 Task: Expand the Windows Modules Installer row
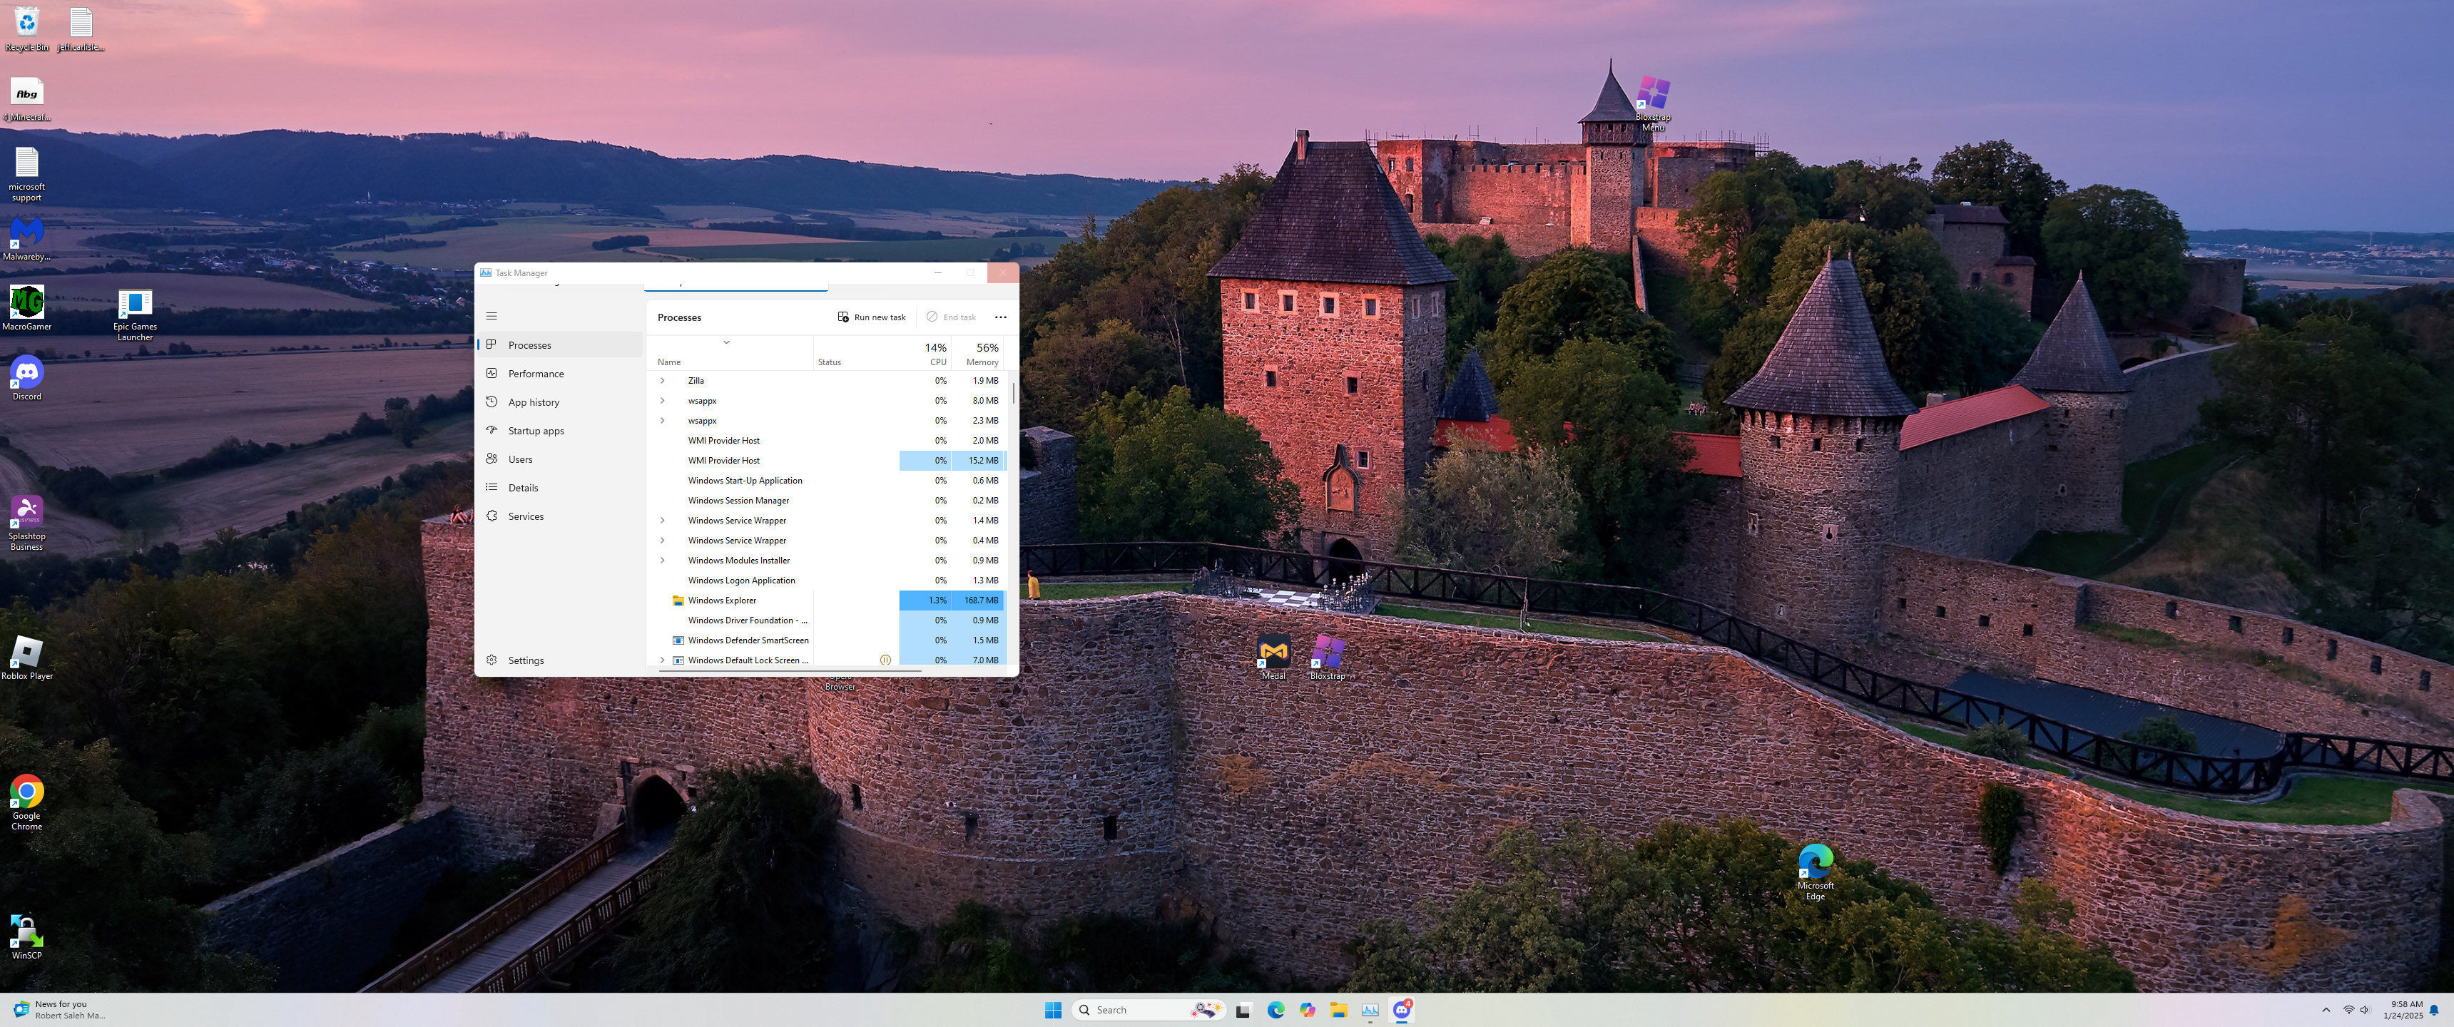click(662, 560)
